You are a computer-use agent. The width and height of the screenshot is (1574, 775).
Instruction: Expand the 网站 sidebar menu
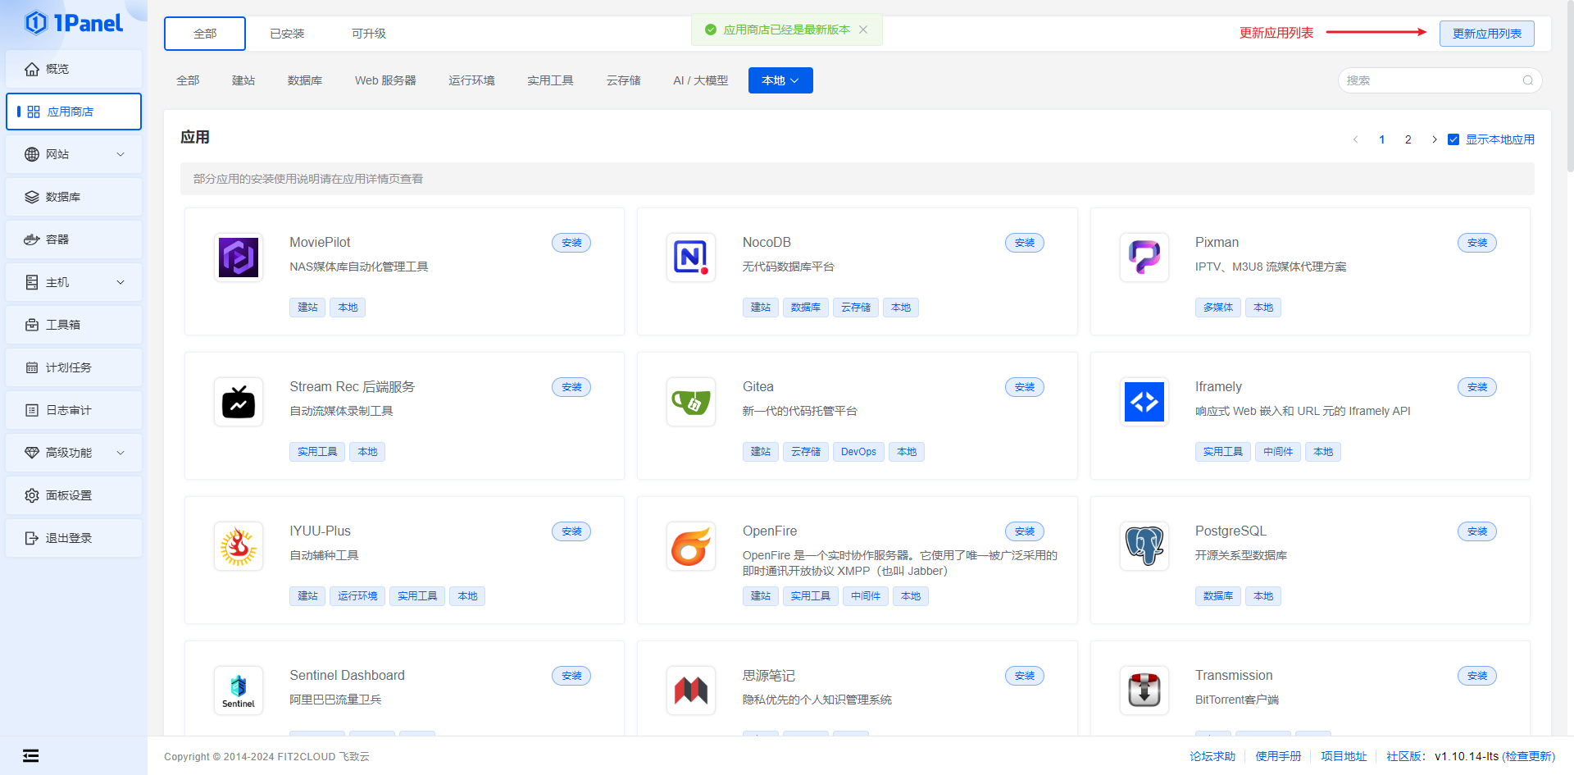pyautogui.click(x=74, y=154)
